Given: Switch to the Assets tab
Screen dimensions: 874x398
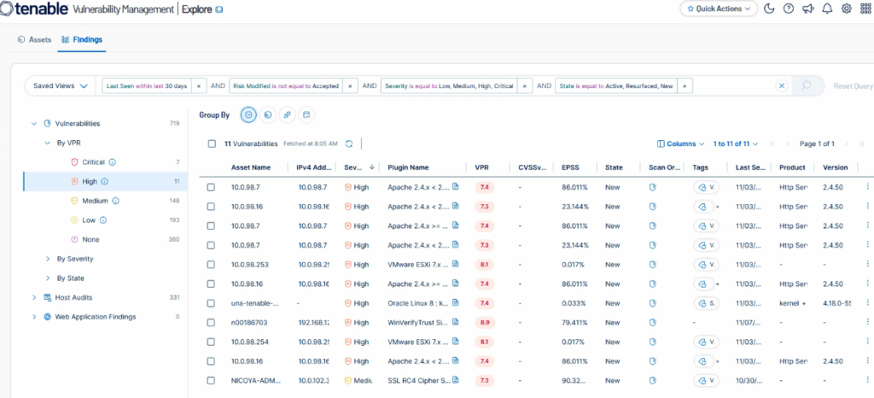Looking at the screenshot, I should pos(35,39).
